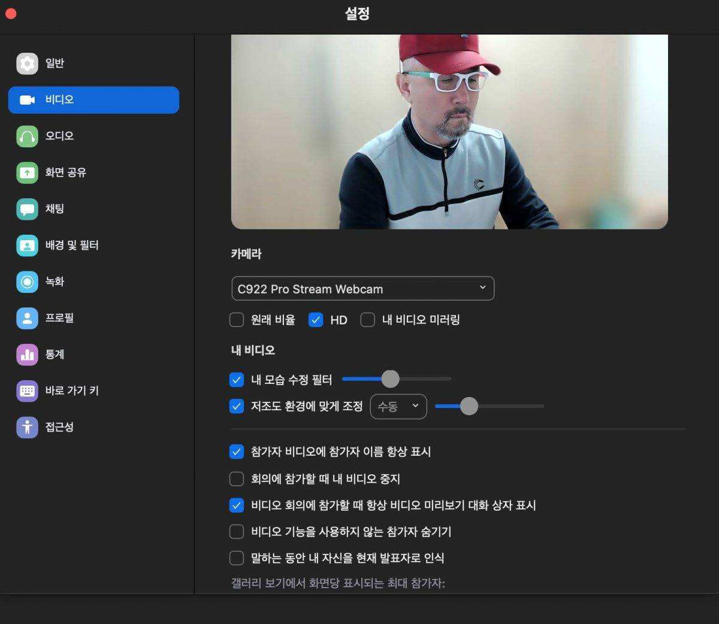Click the 내 비디오 section heading
The height and width of the screenshot is (624, 719).
(x=253, y=350)
